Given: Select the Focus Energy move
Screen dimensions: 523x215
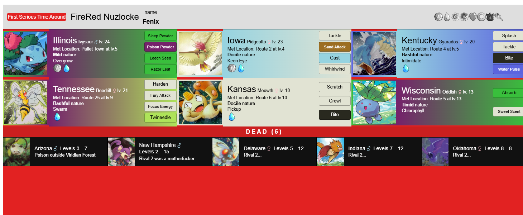Looking at the screenshot, I should click(160, 106).
